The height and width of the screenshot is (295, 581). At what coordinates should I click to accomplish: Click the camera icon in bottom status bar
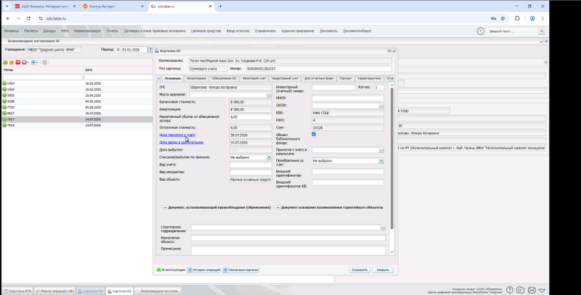coord(520,290)
